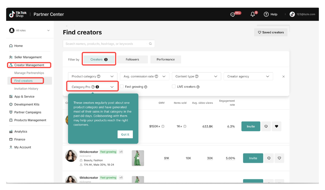Click the Help question mark icon
325x190 pixels.
(266, 14)
